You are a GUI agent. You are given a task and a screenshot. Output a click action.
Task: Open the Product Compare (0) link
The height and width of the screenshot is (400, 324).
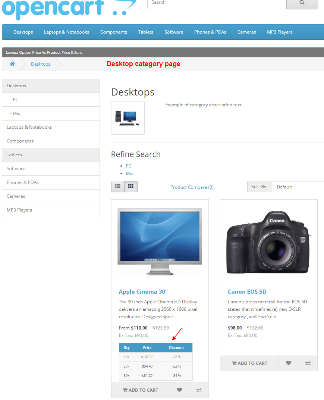coord(192,187)
